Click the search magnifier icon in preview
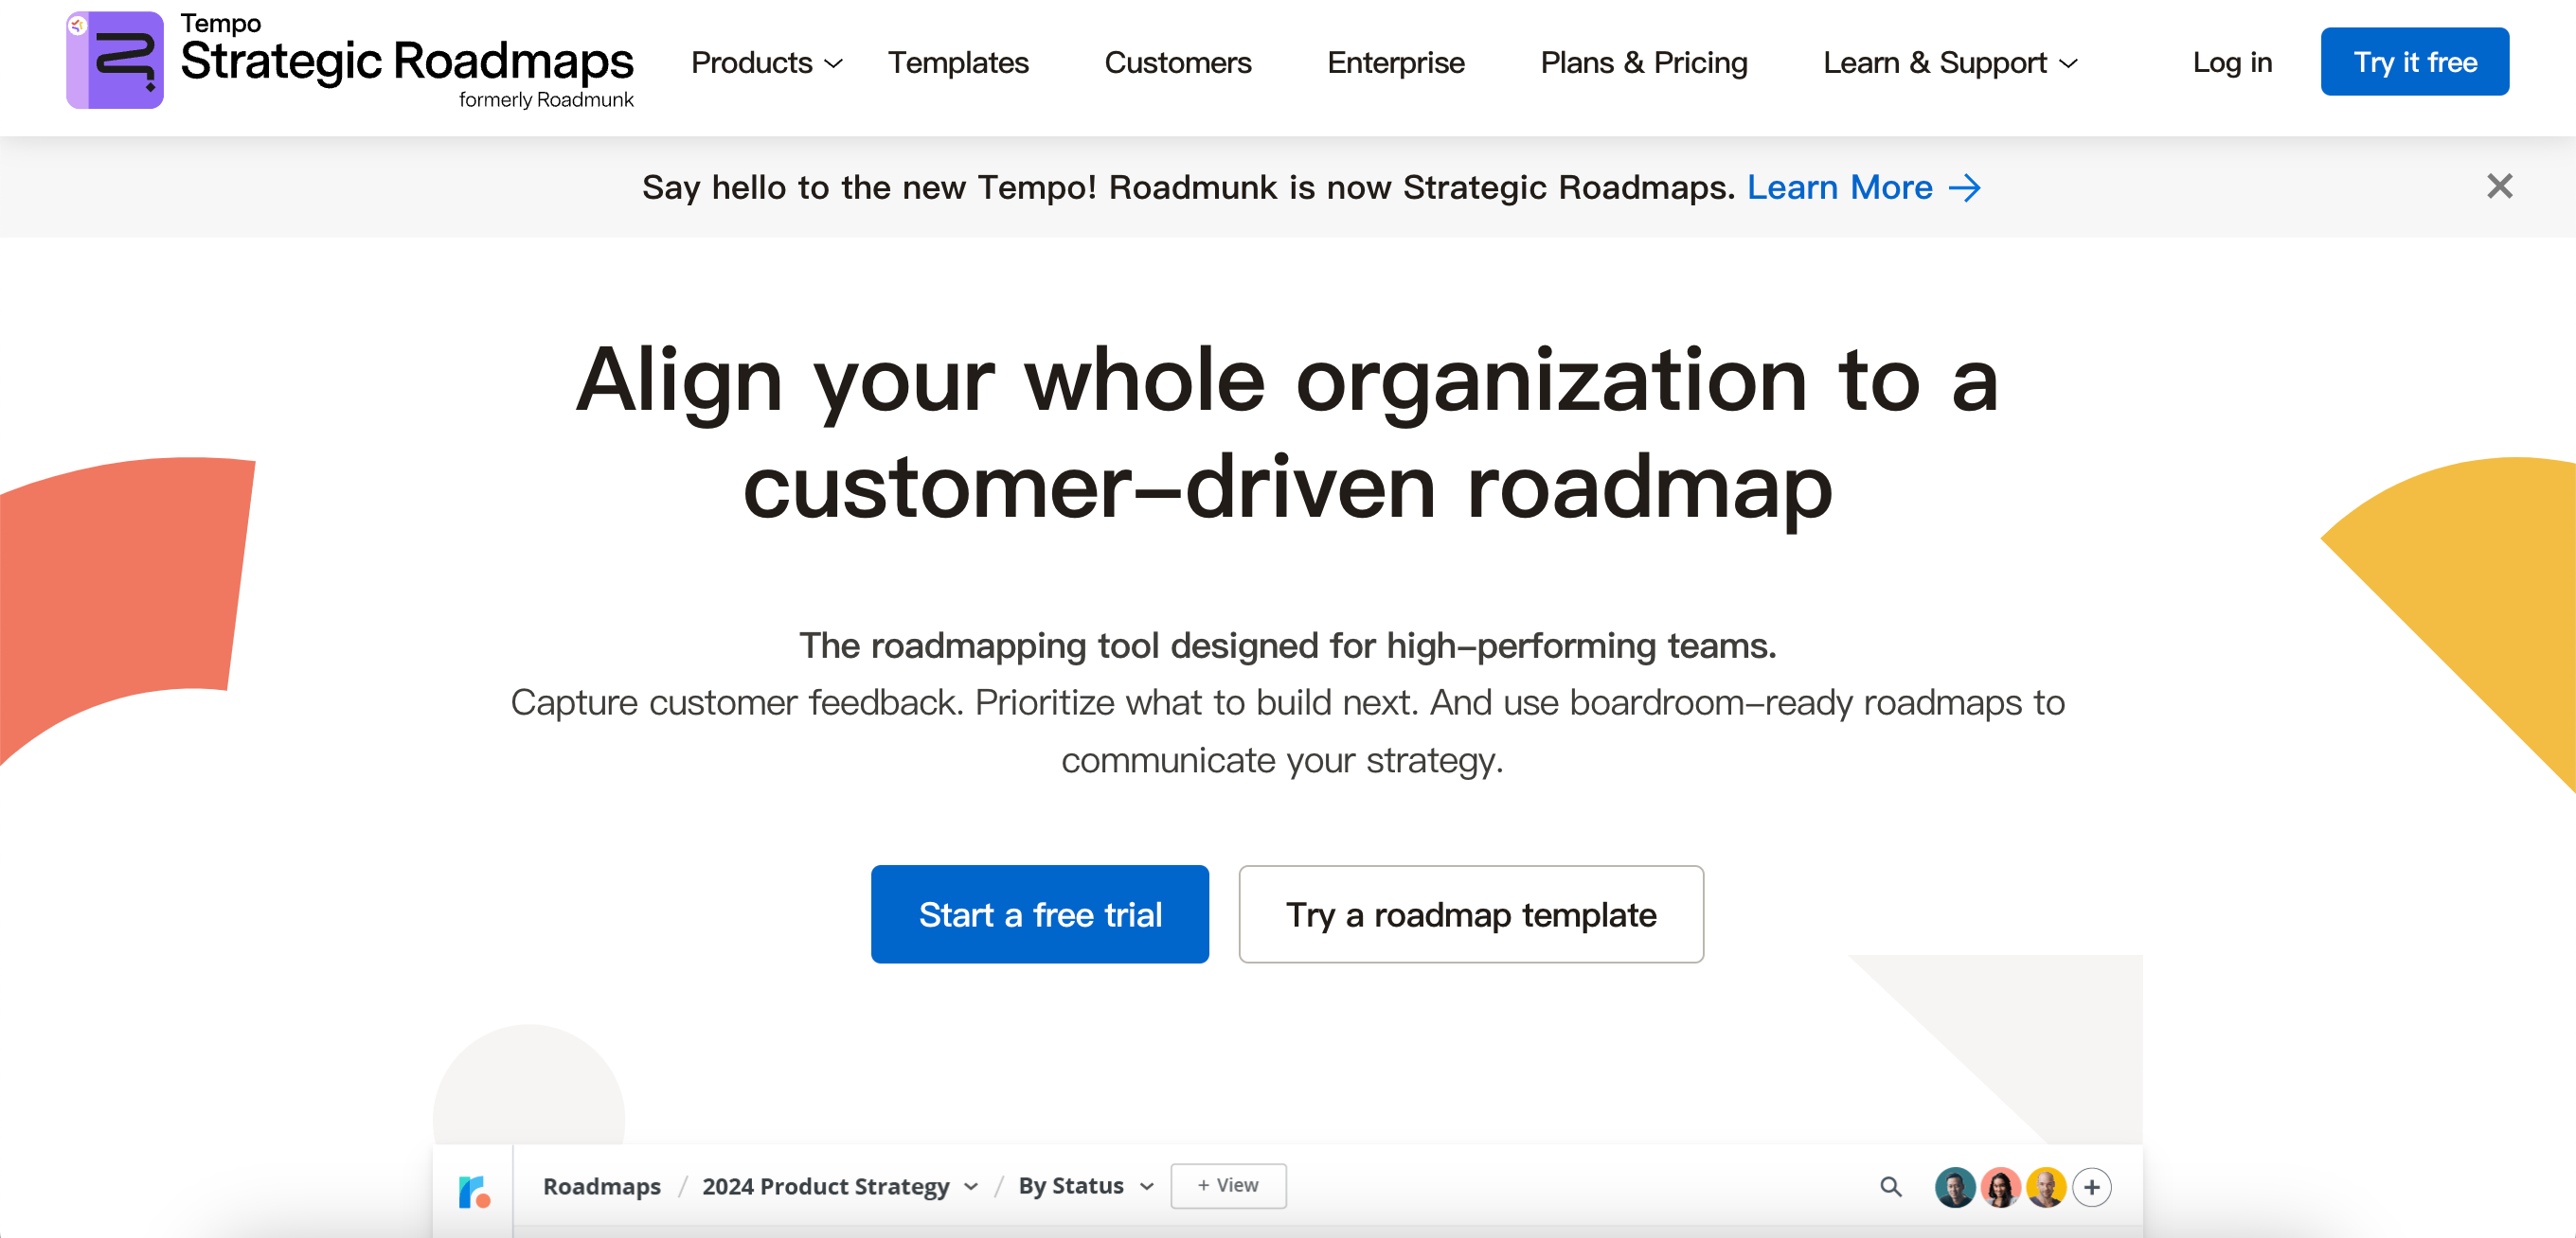This screenshot has width=2576, height=1238. [x=1889, y=1187]
